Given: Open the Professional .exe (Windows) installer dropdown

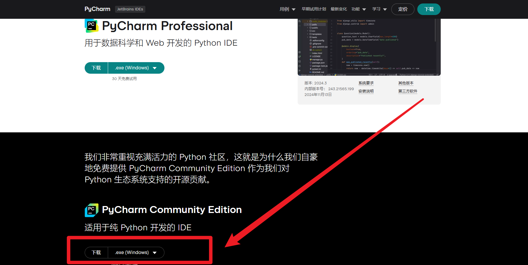Looking at the screenshot, I should tap(136, 68).
